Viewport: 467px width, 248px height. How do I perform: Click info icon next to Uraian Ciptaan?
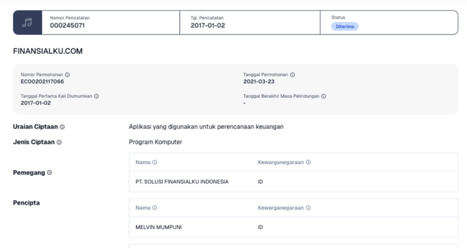(62, 127)
